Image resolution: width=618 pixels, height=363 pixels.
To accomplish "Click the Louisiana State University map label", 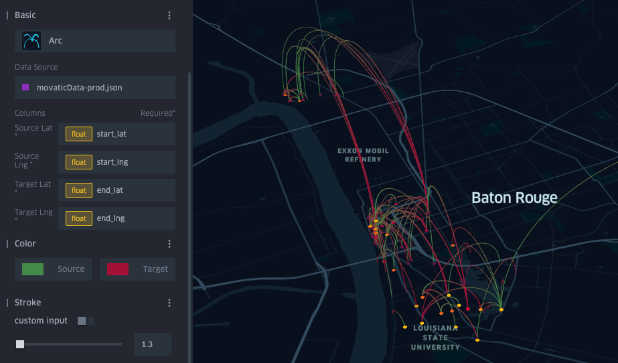I will tap(435, 338).
